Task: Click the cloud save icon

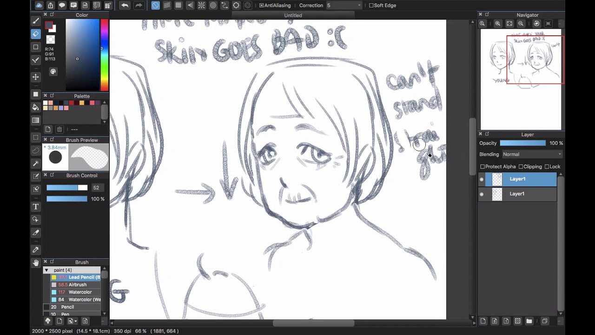Action: [39, 5]
